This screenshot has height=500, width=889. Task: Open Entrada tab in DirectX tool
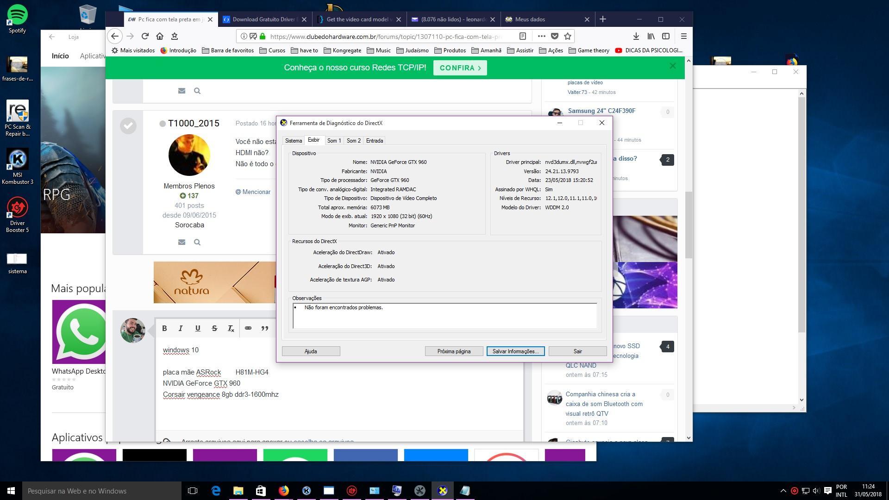(374, 141)
